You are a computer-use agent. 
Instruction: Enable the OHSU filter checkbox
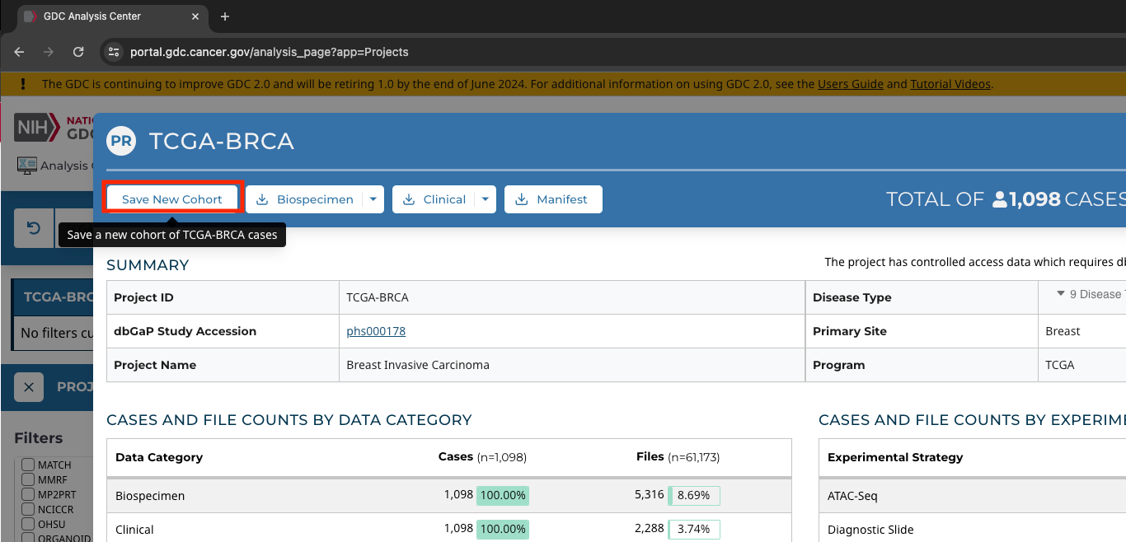[x=28, y=525]
